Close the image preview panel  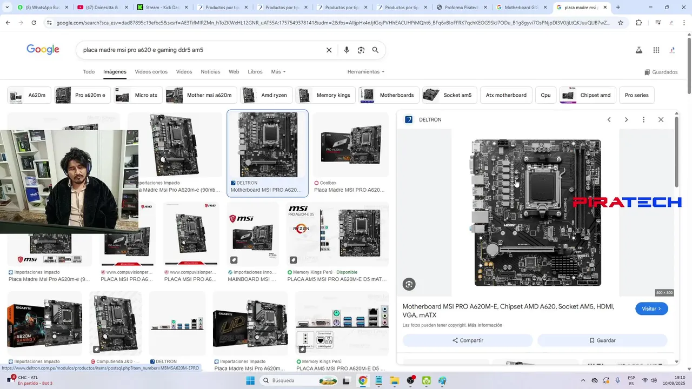point(661,119)
